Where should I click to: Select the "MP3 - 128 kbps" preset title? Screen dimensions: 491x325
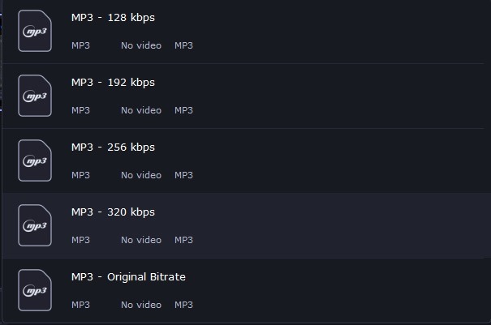(x=113, y=18)
